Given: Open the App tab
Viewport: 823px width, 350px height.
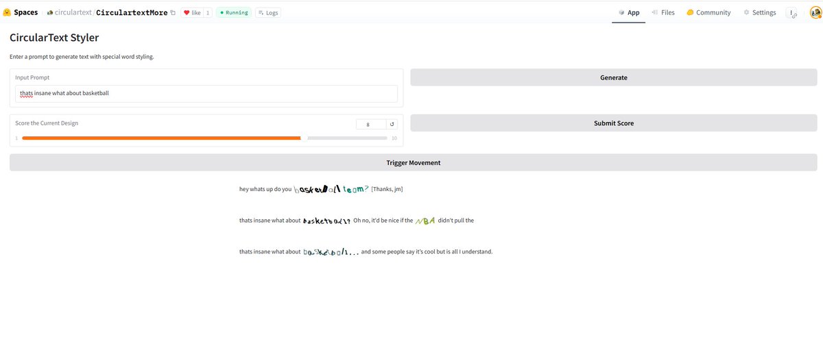Looking at the screenshot, I should click(x=628, y=12).
